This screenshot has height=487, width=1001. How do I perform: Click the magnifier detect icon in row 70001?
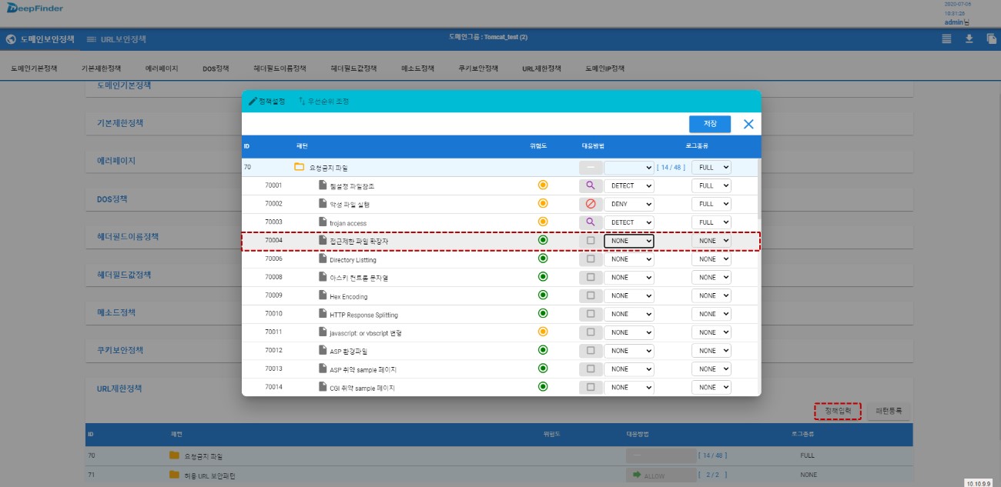pyautogui.click(x=591, y=185)
